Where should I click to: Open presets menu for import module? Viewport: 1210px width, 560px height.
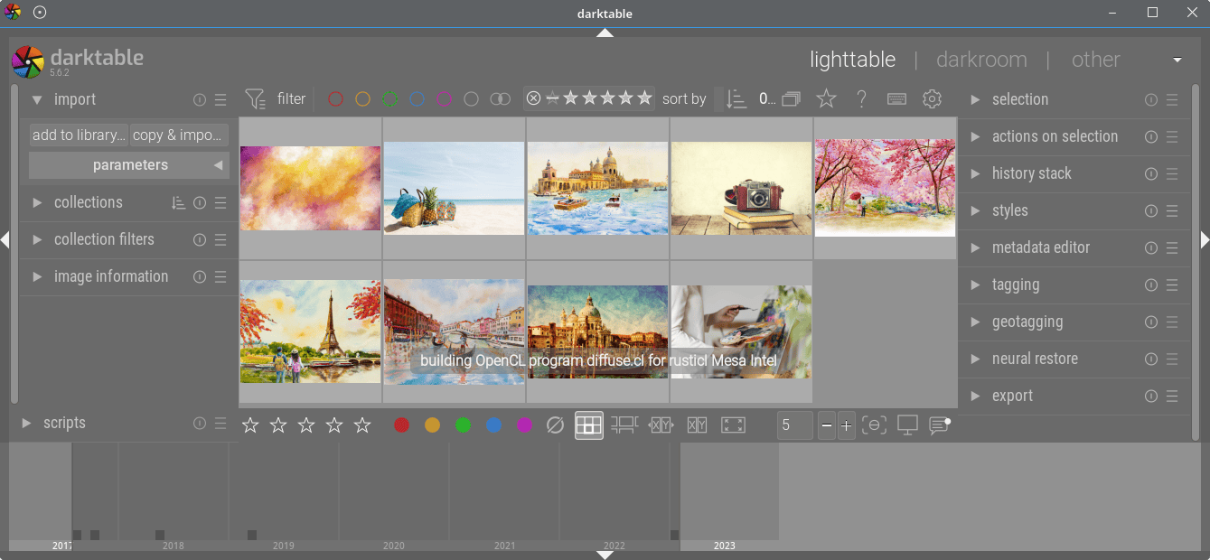tap(220, 100)
